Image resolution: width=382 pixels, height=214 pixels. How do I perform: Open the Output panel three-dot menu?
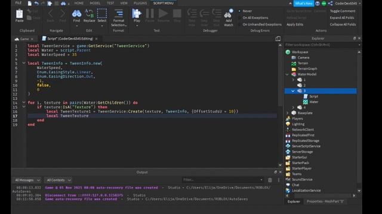point(279,180)
